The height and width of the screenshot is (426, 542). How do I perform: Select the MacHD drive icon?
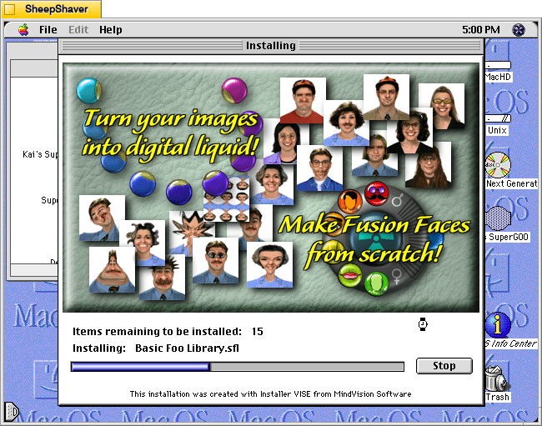[497, 65]
